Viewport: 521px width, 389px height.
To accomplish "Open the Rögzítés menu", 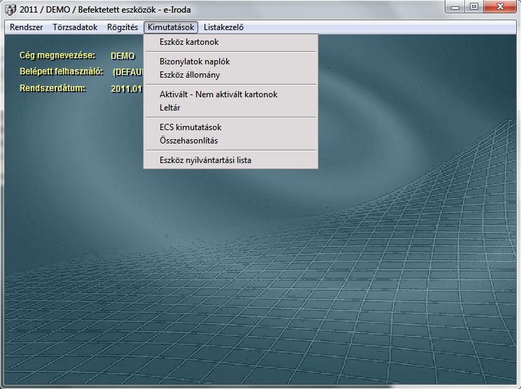I will (x=123, y=27).
